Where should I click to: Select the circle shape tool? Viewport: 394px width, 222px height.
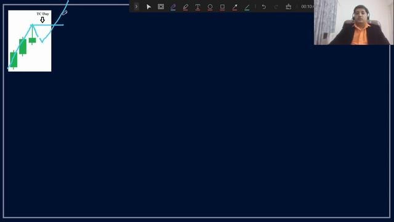pyautogui.click(x=210, y=7)
